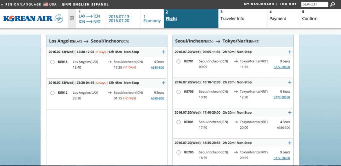Click the 9 Seats label for KE012
Image resolution: width=341 pixels, height=166 pixels.
pyautogui.click(x=159, y=93)
